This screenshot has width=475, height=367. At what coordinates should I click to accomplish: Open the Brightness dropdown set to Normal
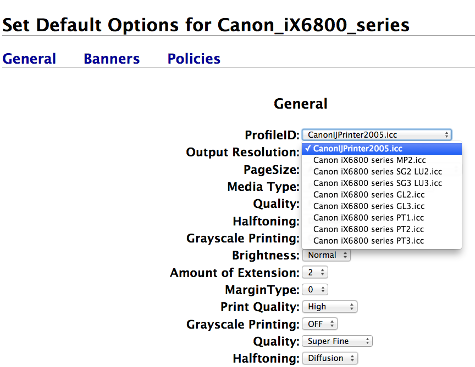tap(326, 255)
